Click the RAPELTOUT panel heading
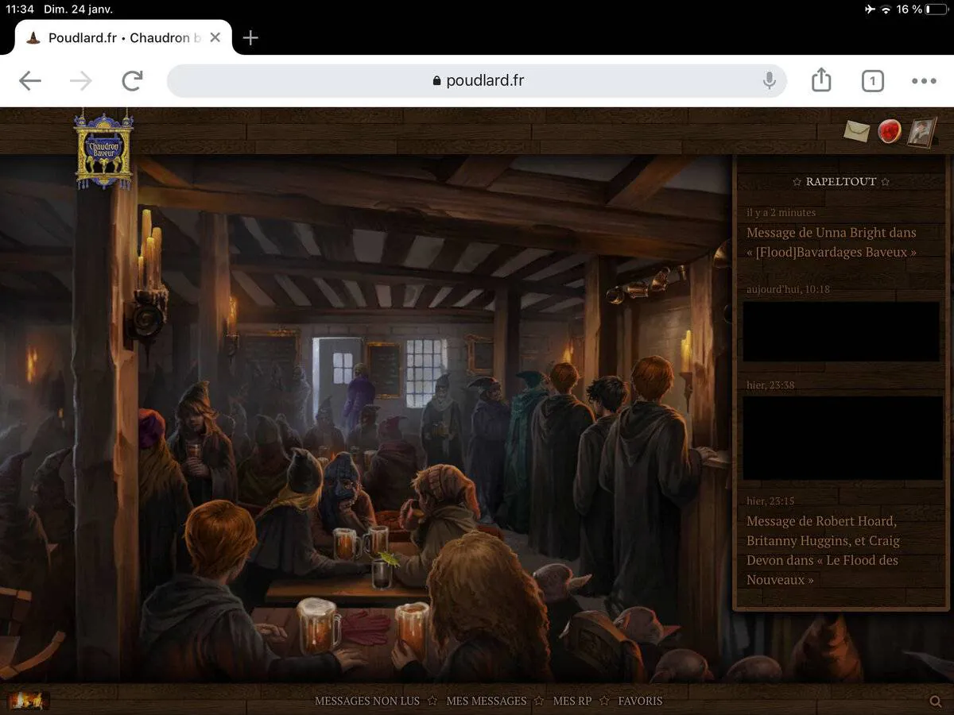This screenshot has height=715, width=954. click(841, 182)
